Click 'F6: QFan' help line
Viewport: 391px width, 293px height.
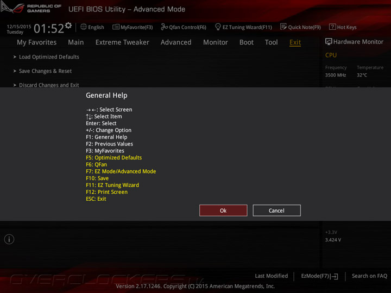pyautogui.click(x=96, y=164)
